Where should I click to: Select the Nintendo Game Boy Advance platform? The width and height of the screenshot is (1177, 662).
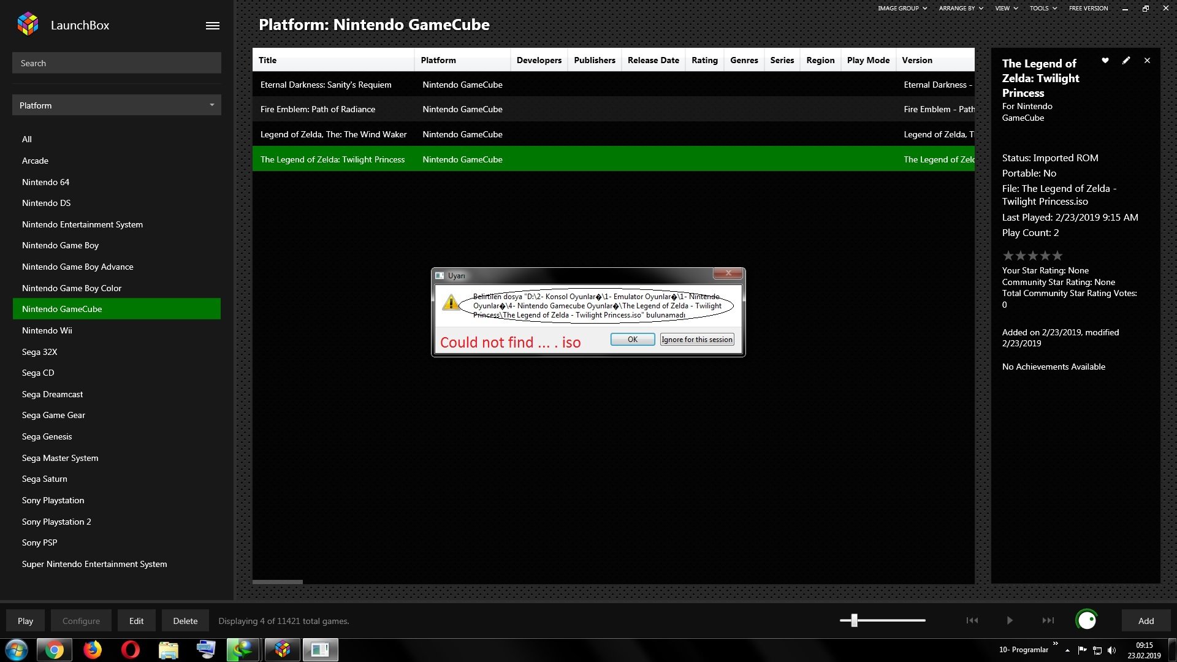click(116, 267)
